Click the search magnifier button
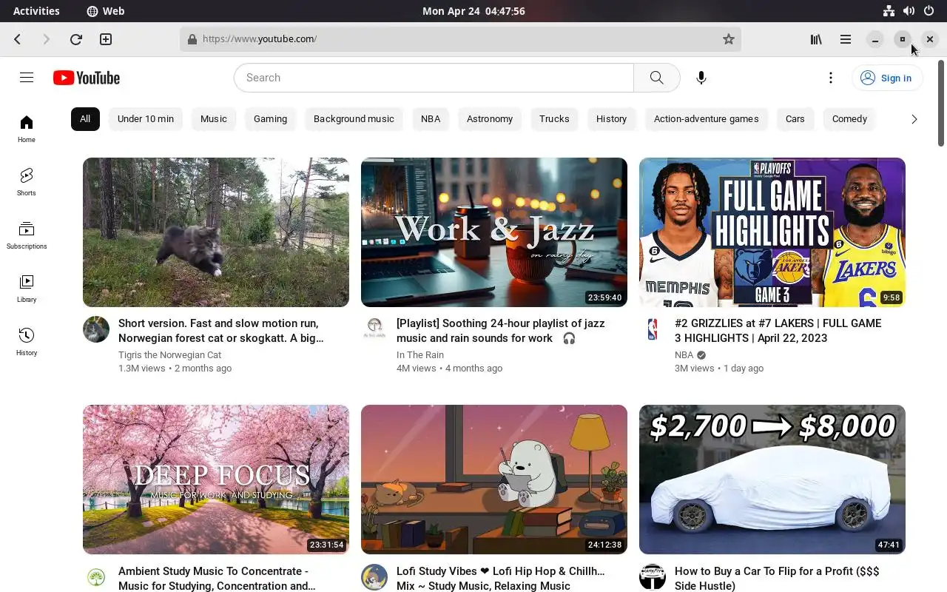Screen dimensions: 947x592 click(x=657, y=78)
